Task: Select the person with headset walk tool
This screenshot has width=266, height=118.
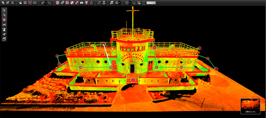Action: pos(4,30)
